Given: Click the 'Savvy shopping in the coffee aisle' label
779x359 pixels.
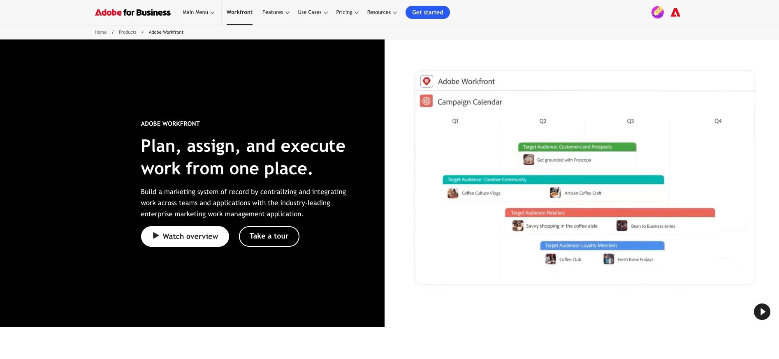Looking at the screenshot, I should click(x=562, y=226).
